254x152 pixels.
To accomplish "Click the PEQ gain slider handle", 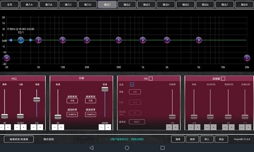I will pos(37,100).
